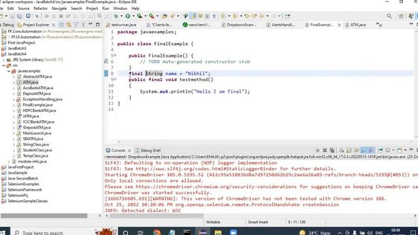Click Remove All Terminated Launches in Console
The image size is (418, 235).
pyautogui.click(x=332, y=150)
